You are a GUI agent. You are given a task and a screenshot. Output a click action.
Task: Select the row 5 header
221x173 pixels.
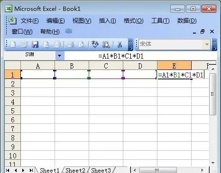[13, 111]
